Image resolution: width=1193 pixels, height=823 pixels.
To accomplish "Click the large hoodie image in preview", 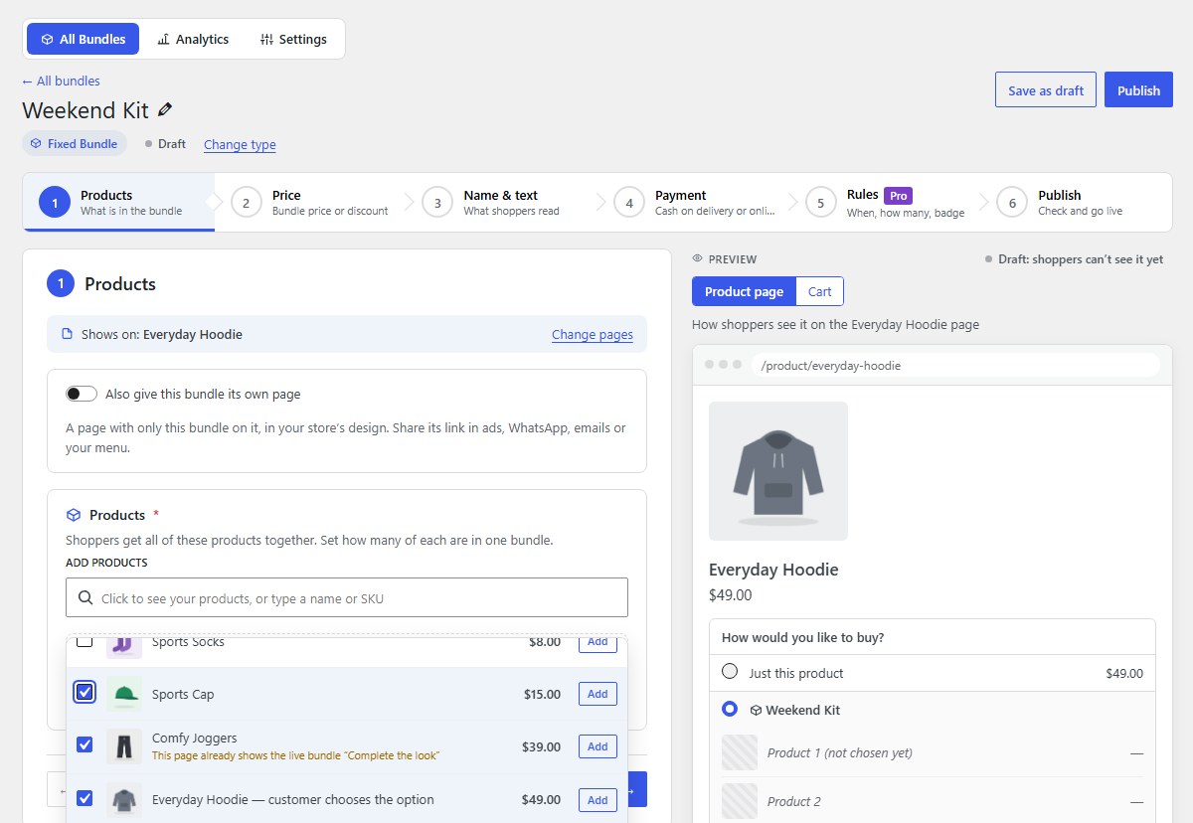I will point(778,471).
